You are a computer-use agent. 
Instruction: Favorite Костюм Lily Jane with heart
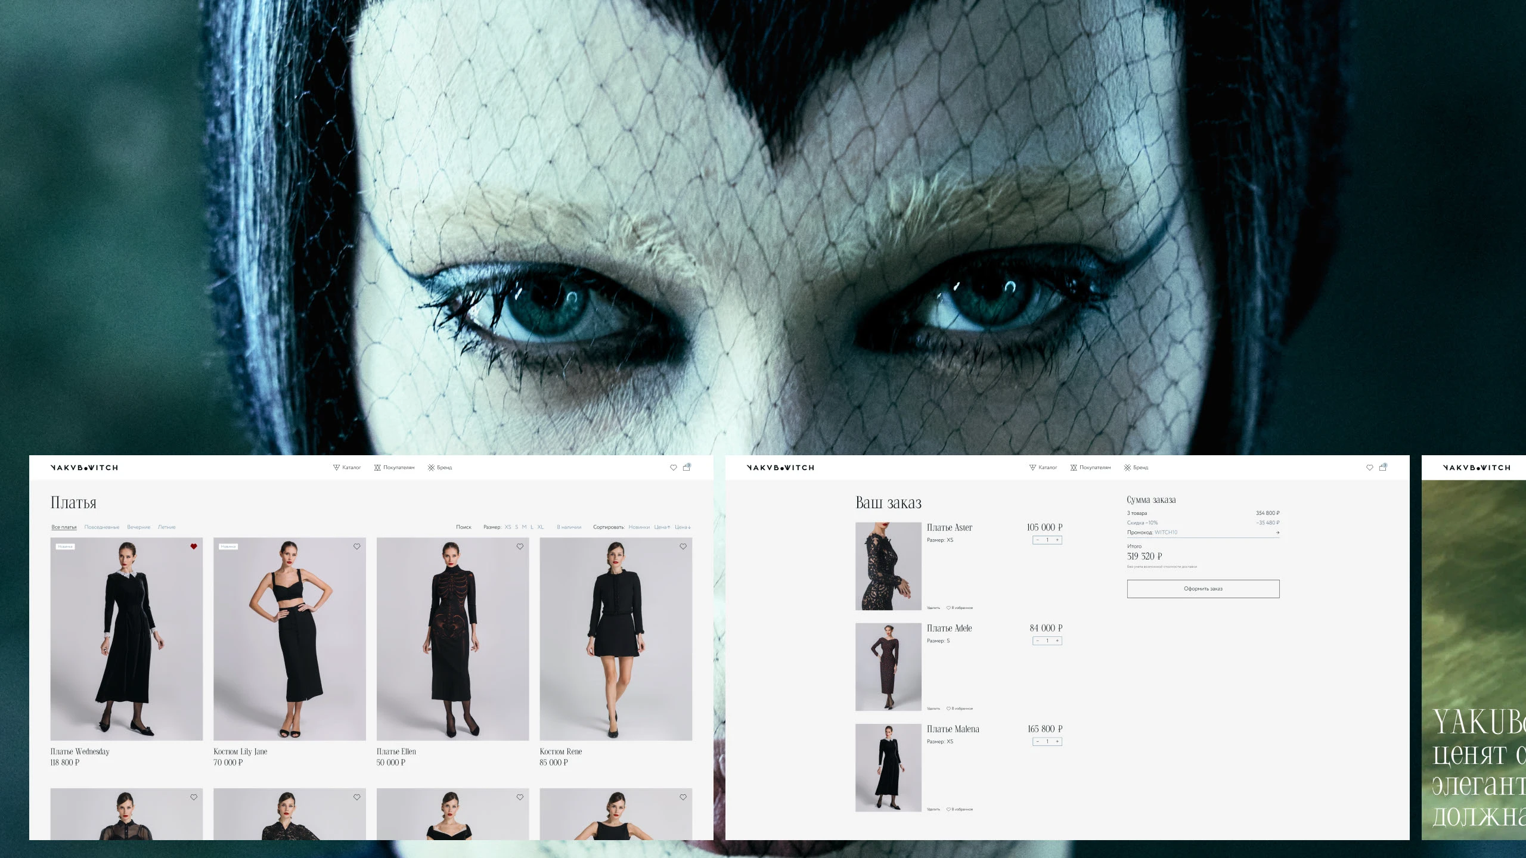point(357,546)
